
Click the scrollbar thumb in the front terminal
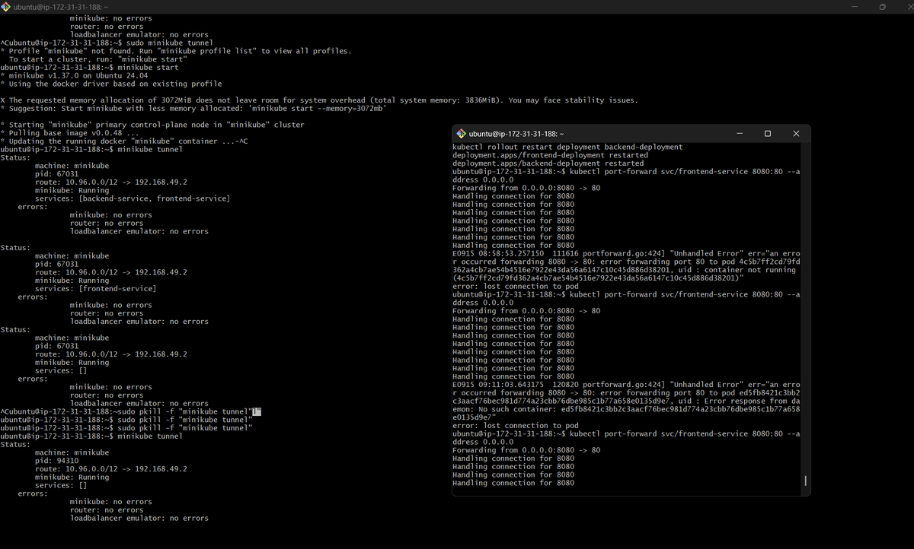click(x=806, y=481)
